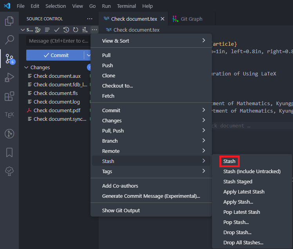This screenshot has height=249, width=293.
Task: Select the Source Control activity icon
Action: pyautogui.click(x=9, y=59)
